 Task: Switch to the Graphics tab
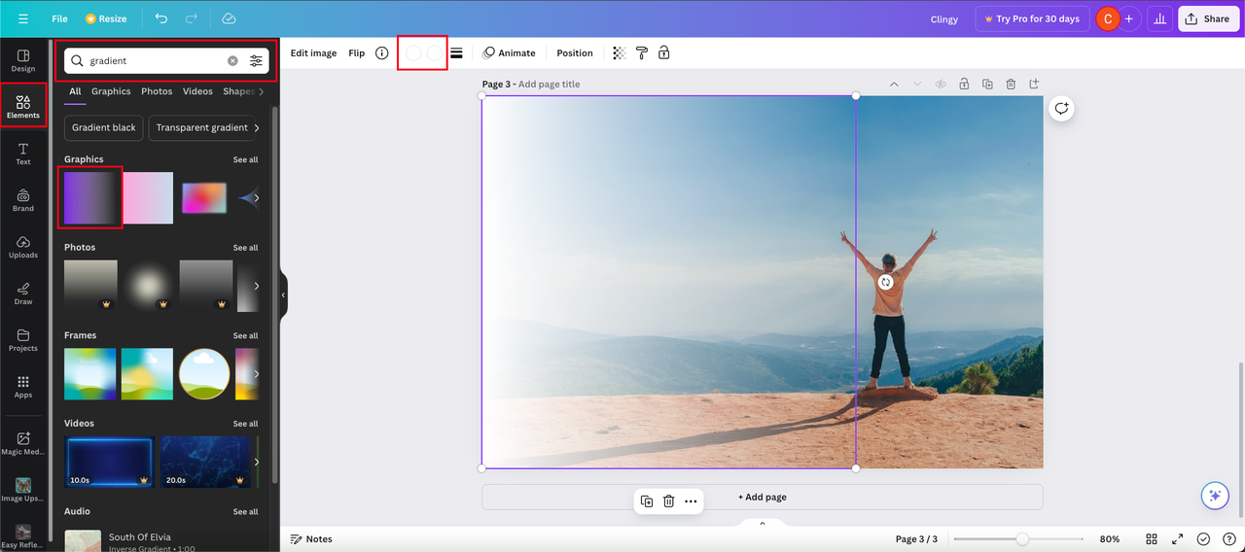point(111,91)
